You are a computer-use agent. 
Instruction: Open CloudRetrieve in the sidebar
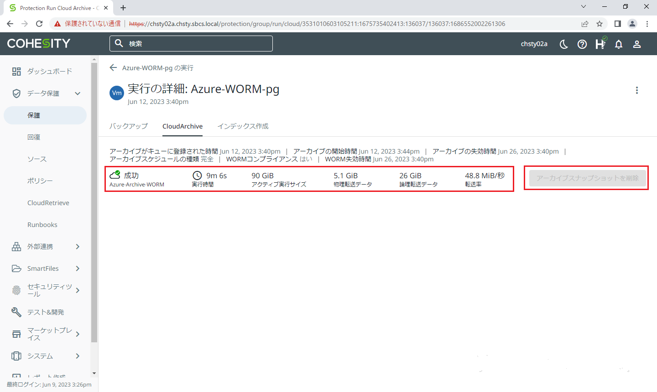pyautogui.click(x=48, y=203)
